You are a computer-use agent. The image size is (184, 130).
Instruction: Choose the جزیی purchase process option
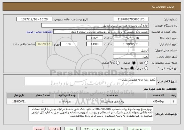point(146,68)
